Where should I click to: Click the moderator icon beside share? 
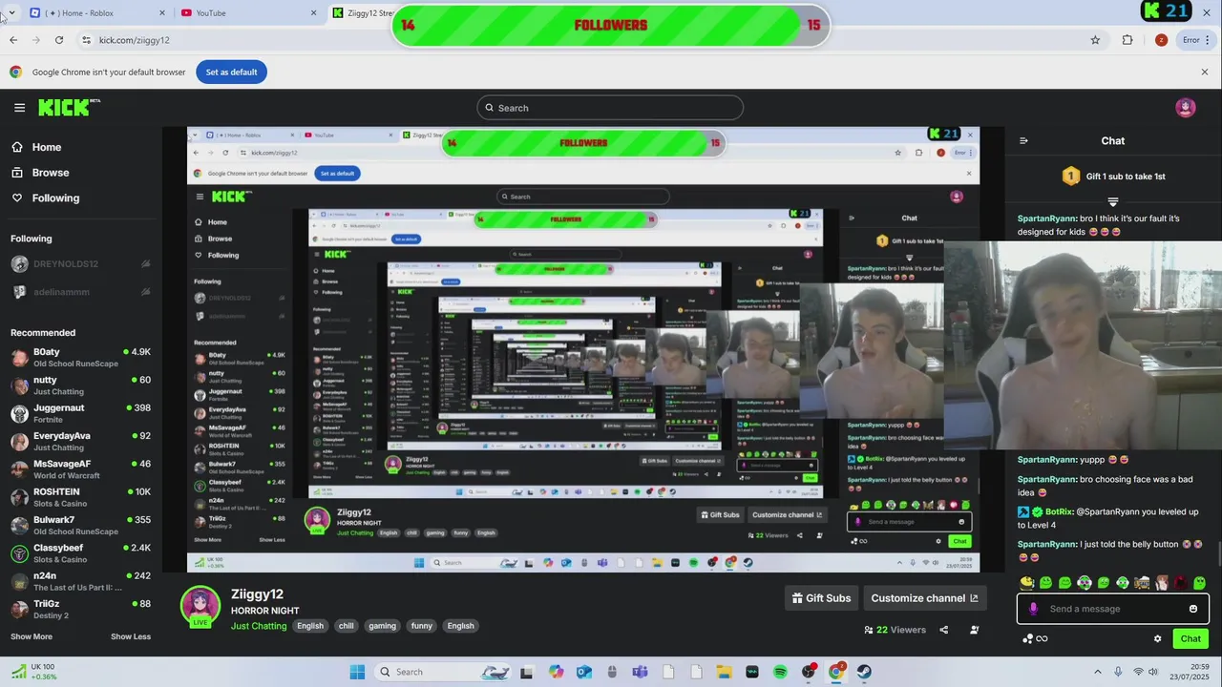(x=974, y=630)
